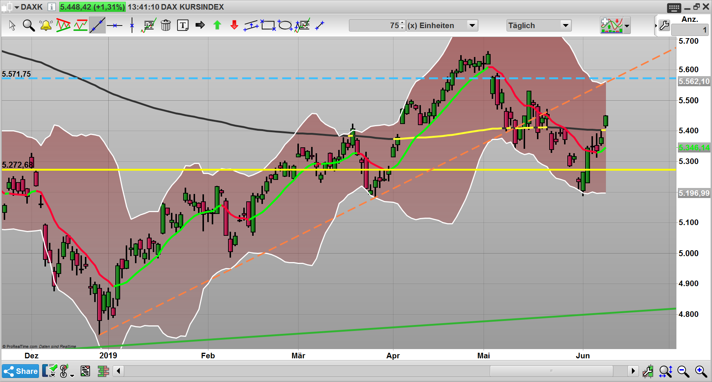Select the support and resistance channel tool
Screen dimensions: 712x382
pyautogui.click(x=80, y=26)
